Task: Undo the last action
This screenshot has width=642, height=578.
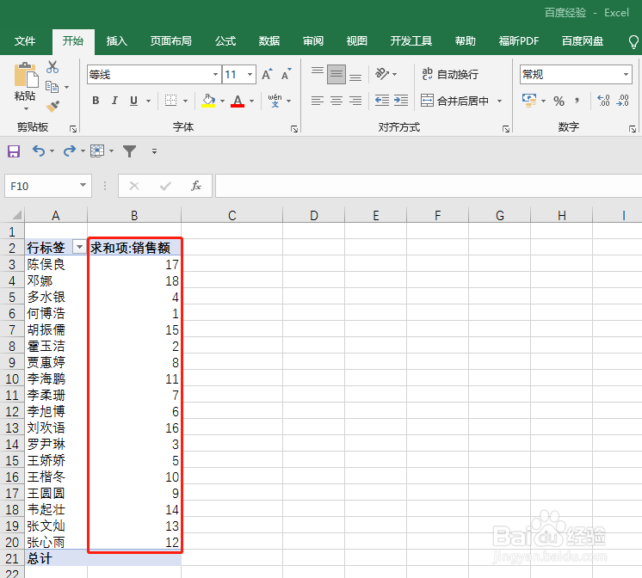Action: pos(39,151)
